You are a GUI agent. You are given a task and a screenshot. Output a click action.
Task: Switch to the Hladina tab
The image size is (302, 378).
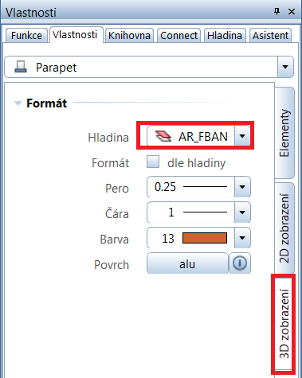(225, 36)
